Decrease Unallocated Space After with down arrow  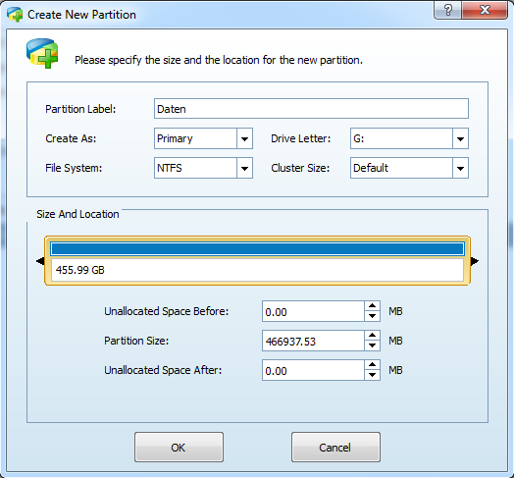372,375
